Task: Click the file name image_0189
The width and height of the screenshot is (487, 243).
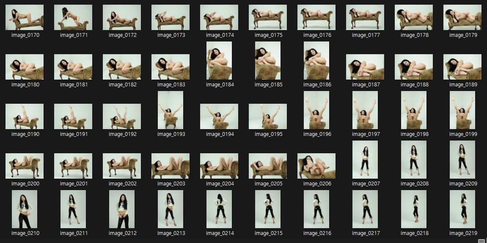Action: tap(463, 85)
